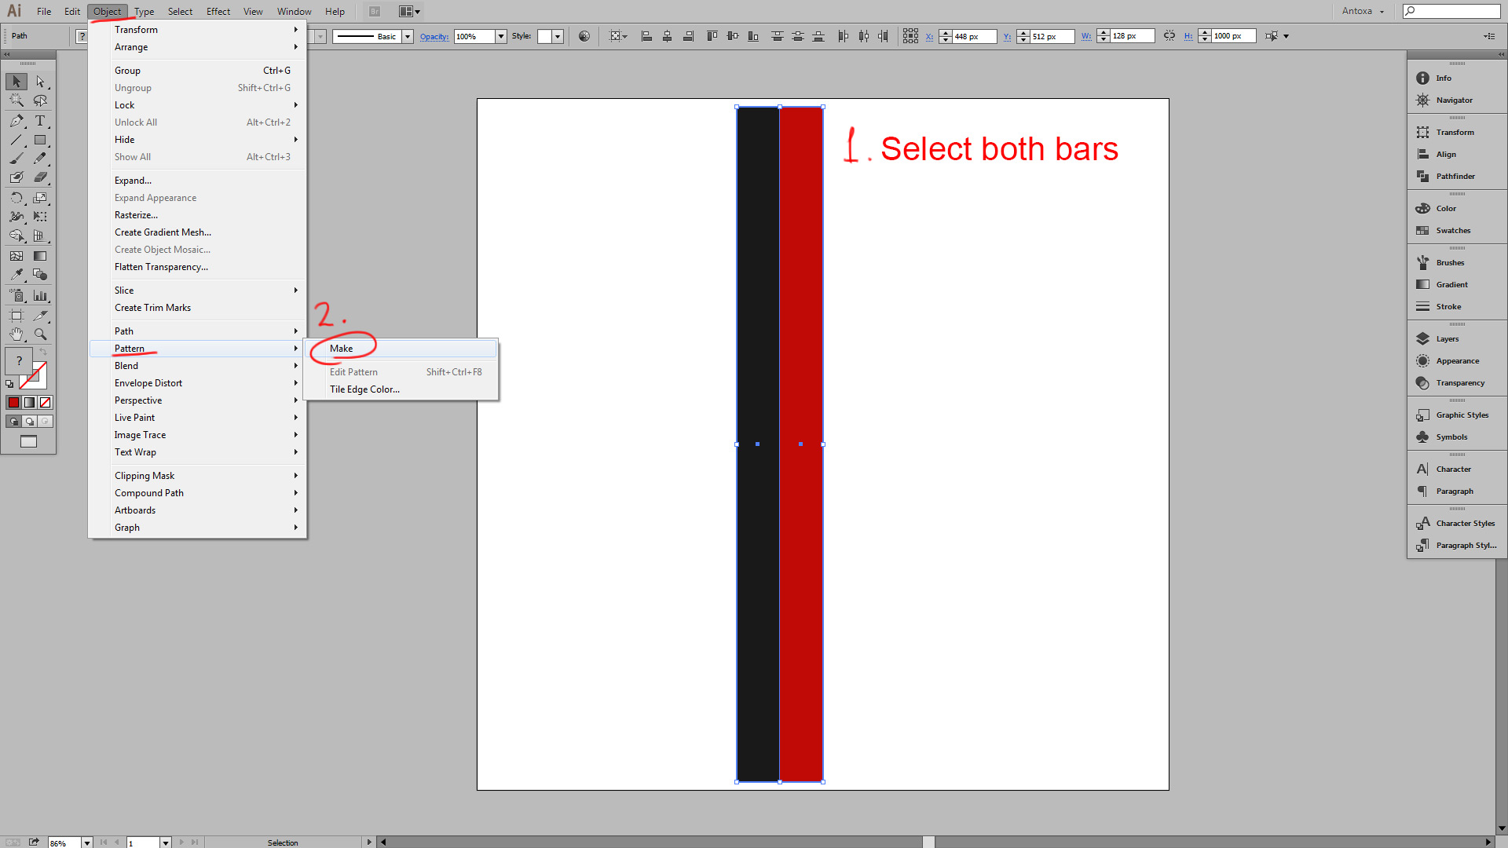The image size is (1508, 848).
Task: Choose the Magic Wand tool
Action: coord(16,101)
